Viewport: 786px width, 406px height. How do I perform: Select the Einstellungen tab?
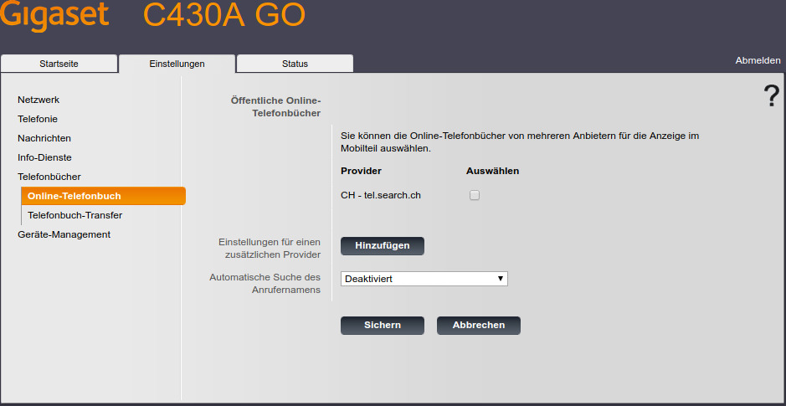click(177, 64)
